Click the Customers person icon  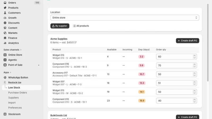tap(5, 13)
